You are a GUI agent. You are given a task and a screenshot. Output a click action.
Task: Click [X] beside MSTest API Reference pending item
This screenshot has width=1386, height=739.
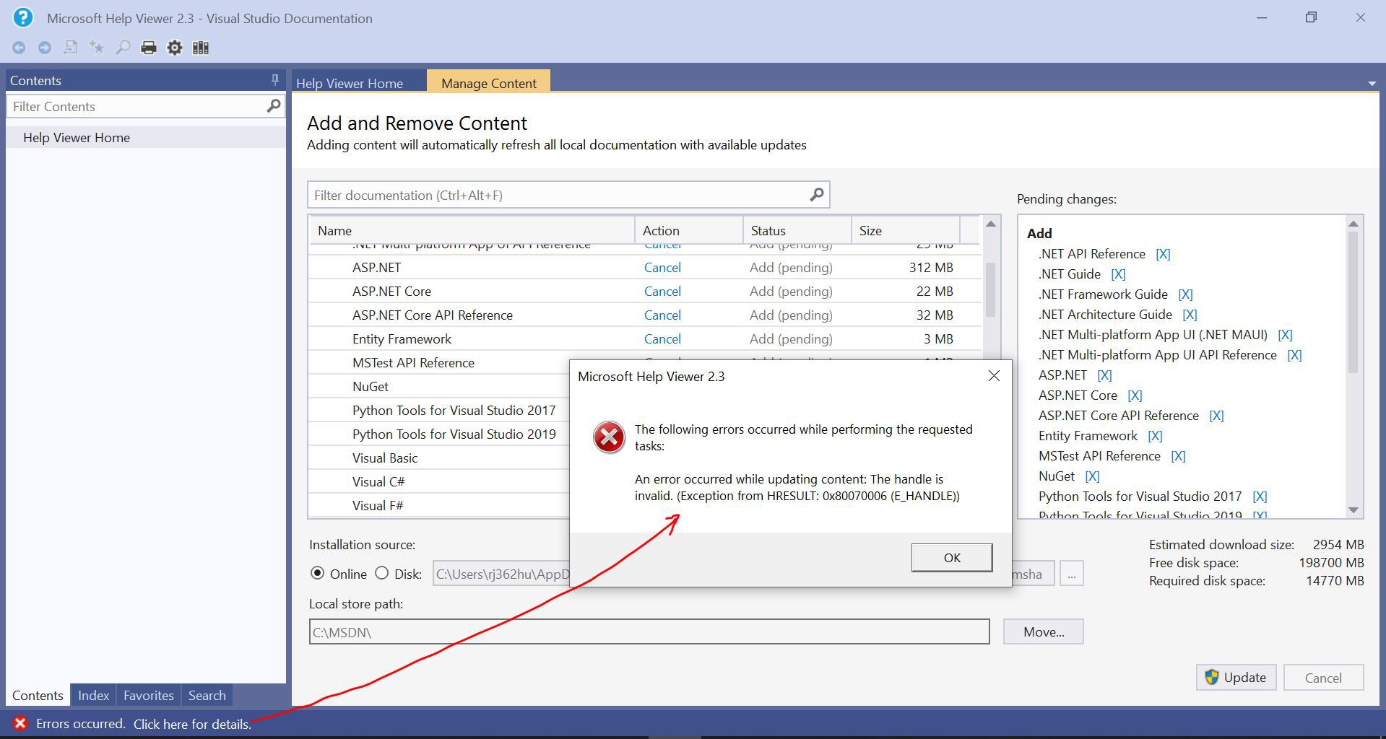(1178, 456)
